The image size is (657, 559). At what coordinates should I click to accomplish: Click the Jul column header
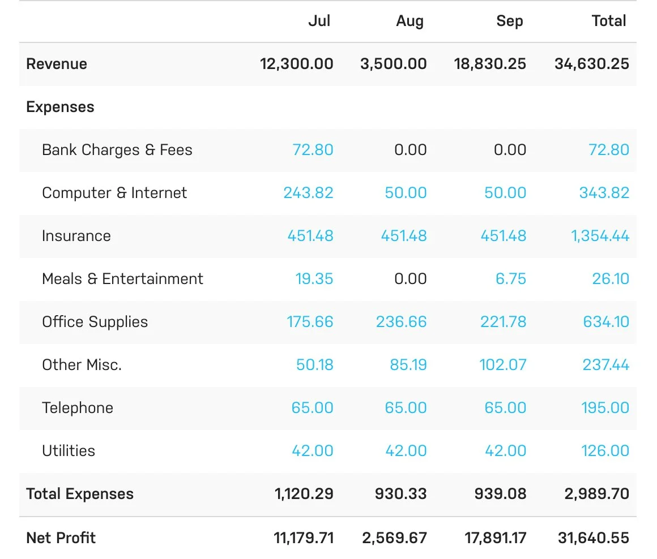(x=320, y=21)
